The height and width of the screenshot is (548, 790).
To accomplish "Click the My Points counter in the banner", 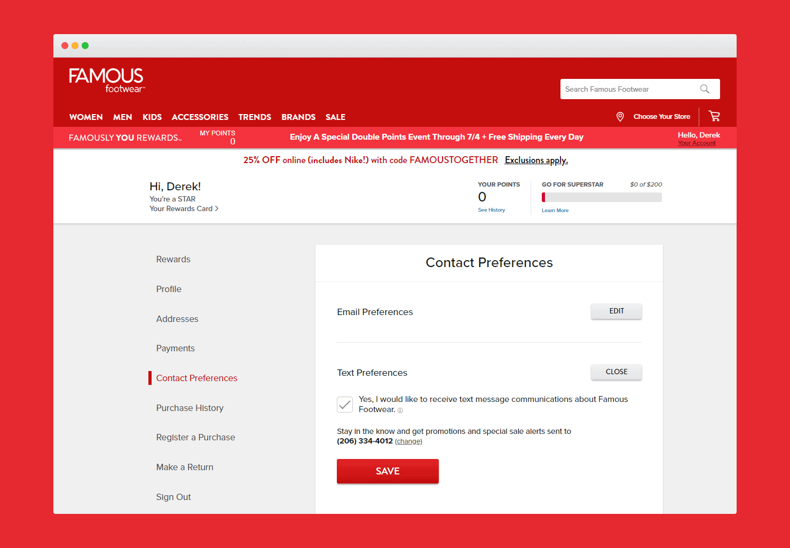I will point(218,138).
